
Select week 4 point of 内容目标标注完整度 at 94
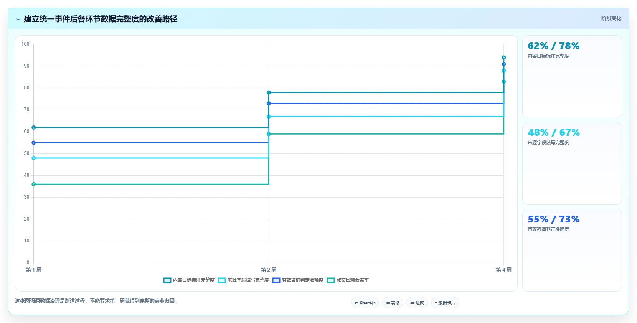(504, 58)
